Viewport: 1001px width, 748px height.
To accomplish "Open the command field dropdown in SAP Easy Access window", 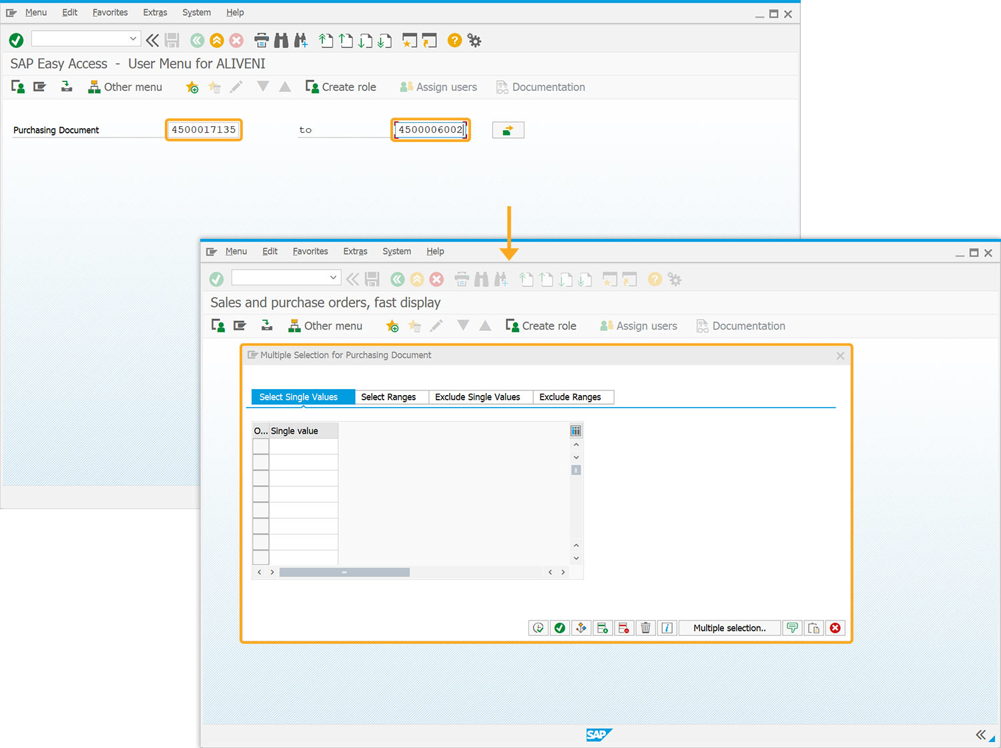I will [x=133, y=39].
